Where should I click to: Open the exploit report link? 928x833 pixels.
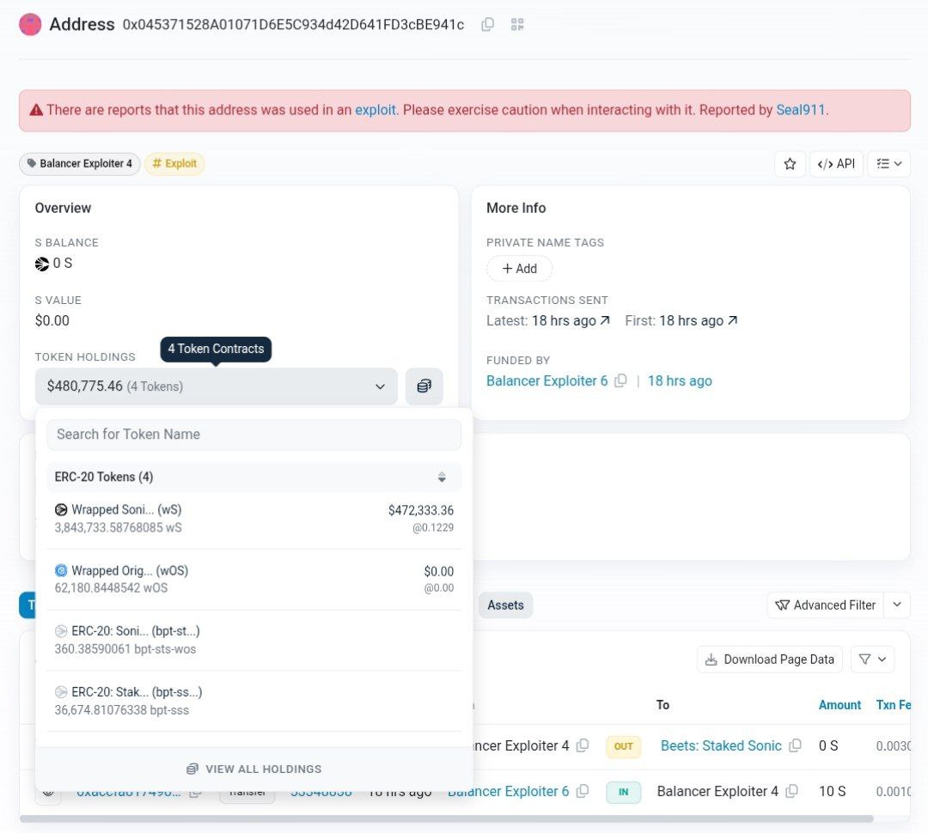(375, 110)
